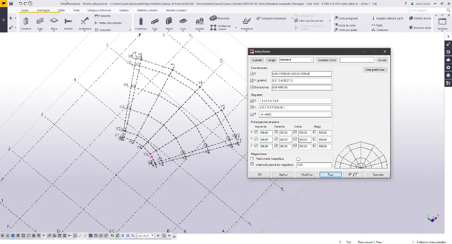The image size is (452, 244).
Task: Select the steel Placa plate tool
Action: click(x=54, y=23)
